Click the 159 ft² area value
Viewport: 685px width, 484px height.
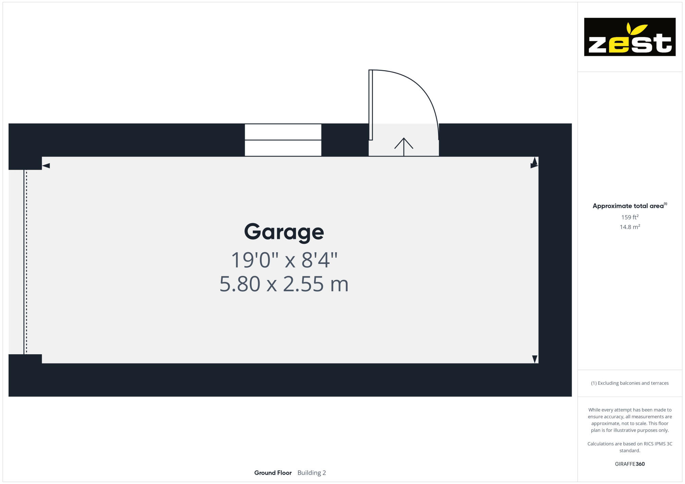point(630,217)
